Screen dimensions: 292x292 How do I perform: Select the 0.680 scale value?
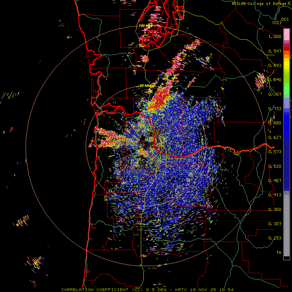[275, 123]
